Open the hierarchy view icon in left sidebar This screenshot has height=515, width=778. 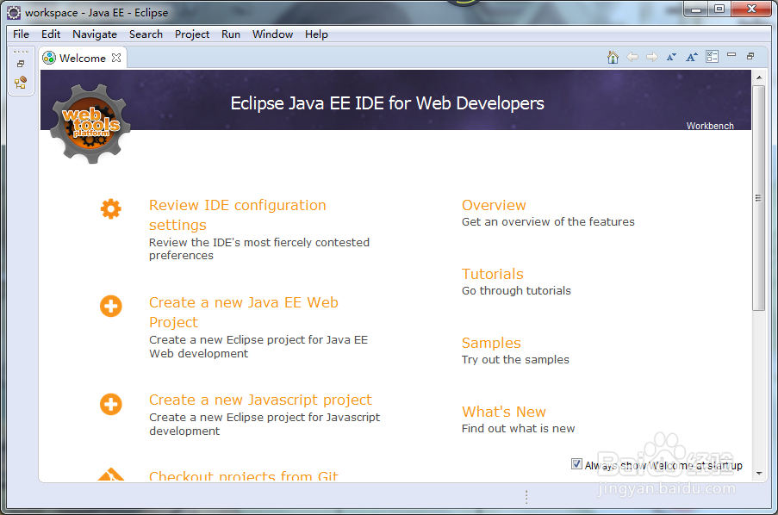coord(21,83)
